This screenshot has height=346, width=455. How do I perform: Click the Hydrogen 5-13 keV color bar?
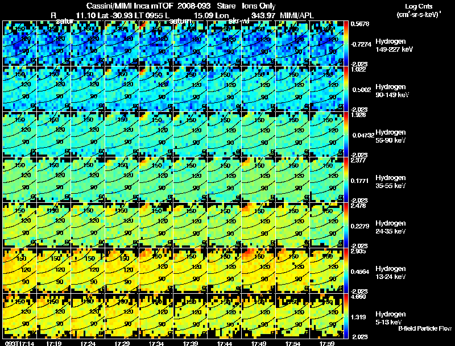point(346,316)
